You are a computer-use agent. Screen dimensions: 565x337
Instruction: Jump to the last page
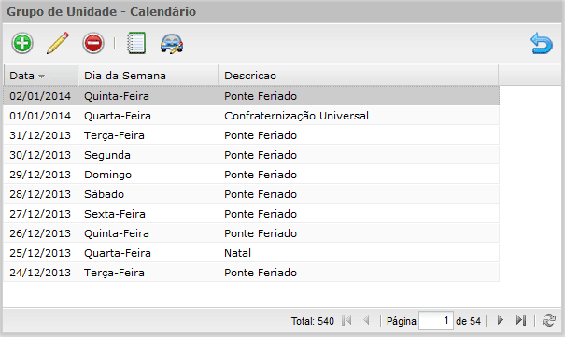coord(521,320)
